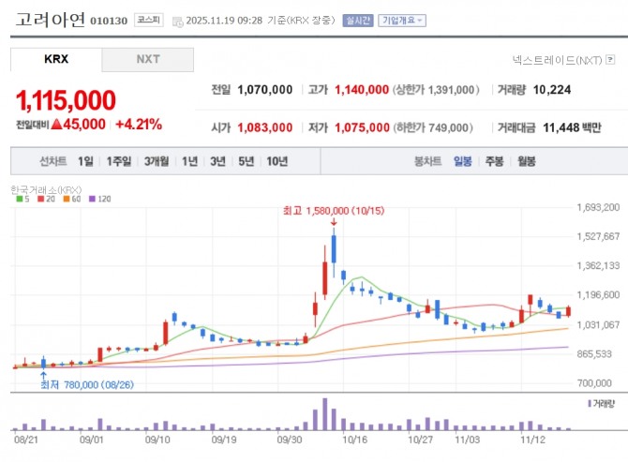Click the red up-triangle change indicator
The height and width of the screenshot is (462, 628).
tap(57, 124)
